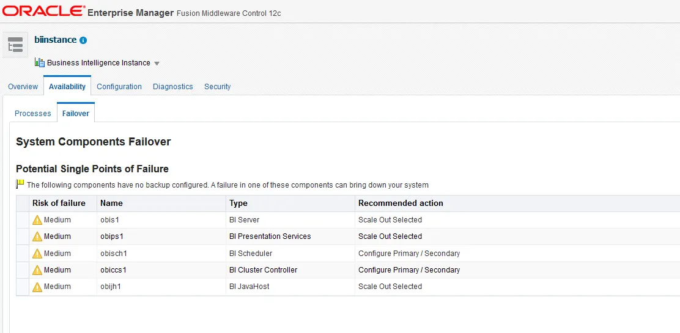This screenshot has height=333, width=680.
Task: Click Configure Primary / Secondary for obisch1
Action: 409,254
